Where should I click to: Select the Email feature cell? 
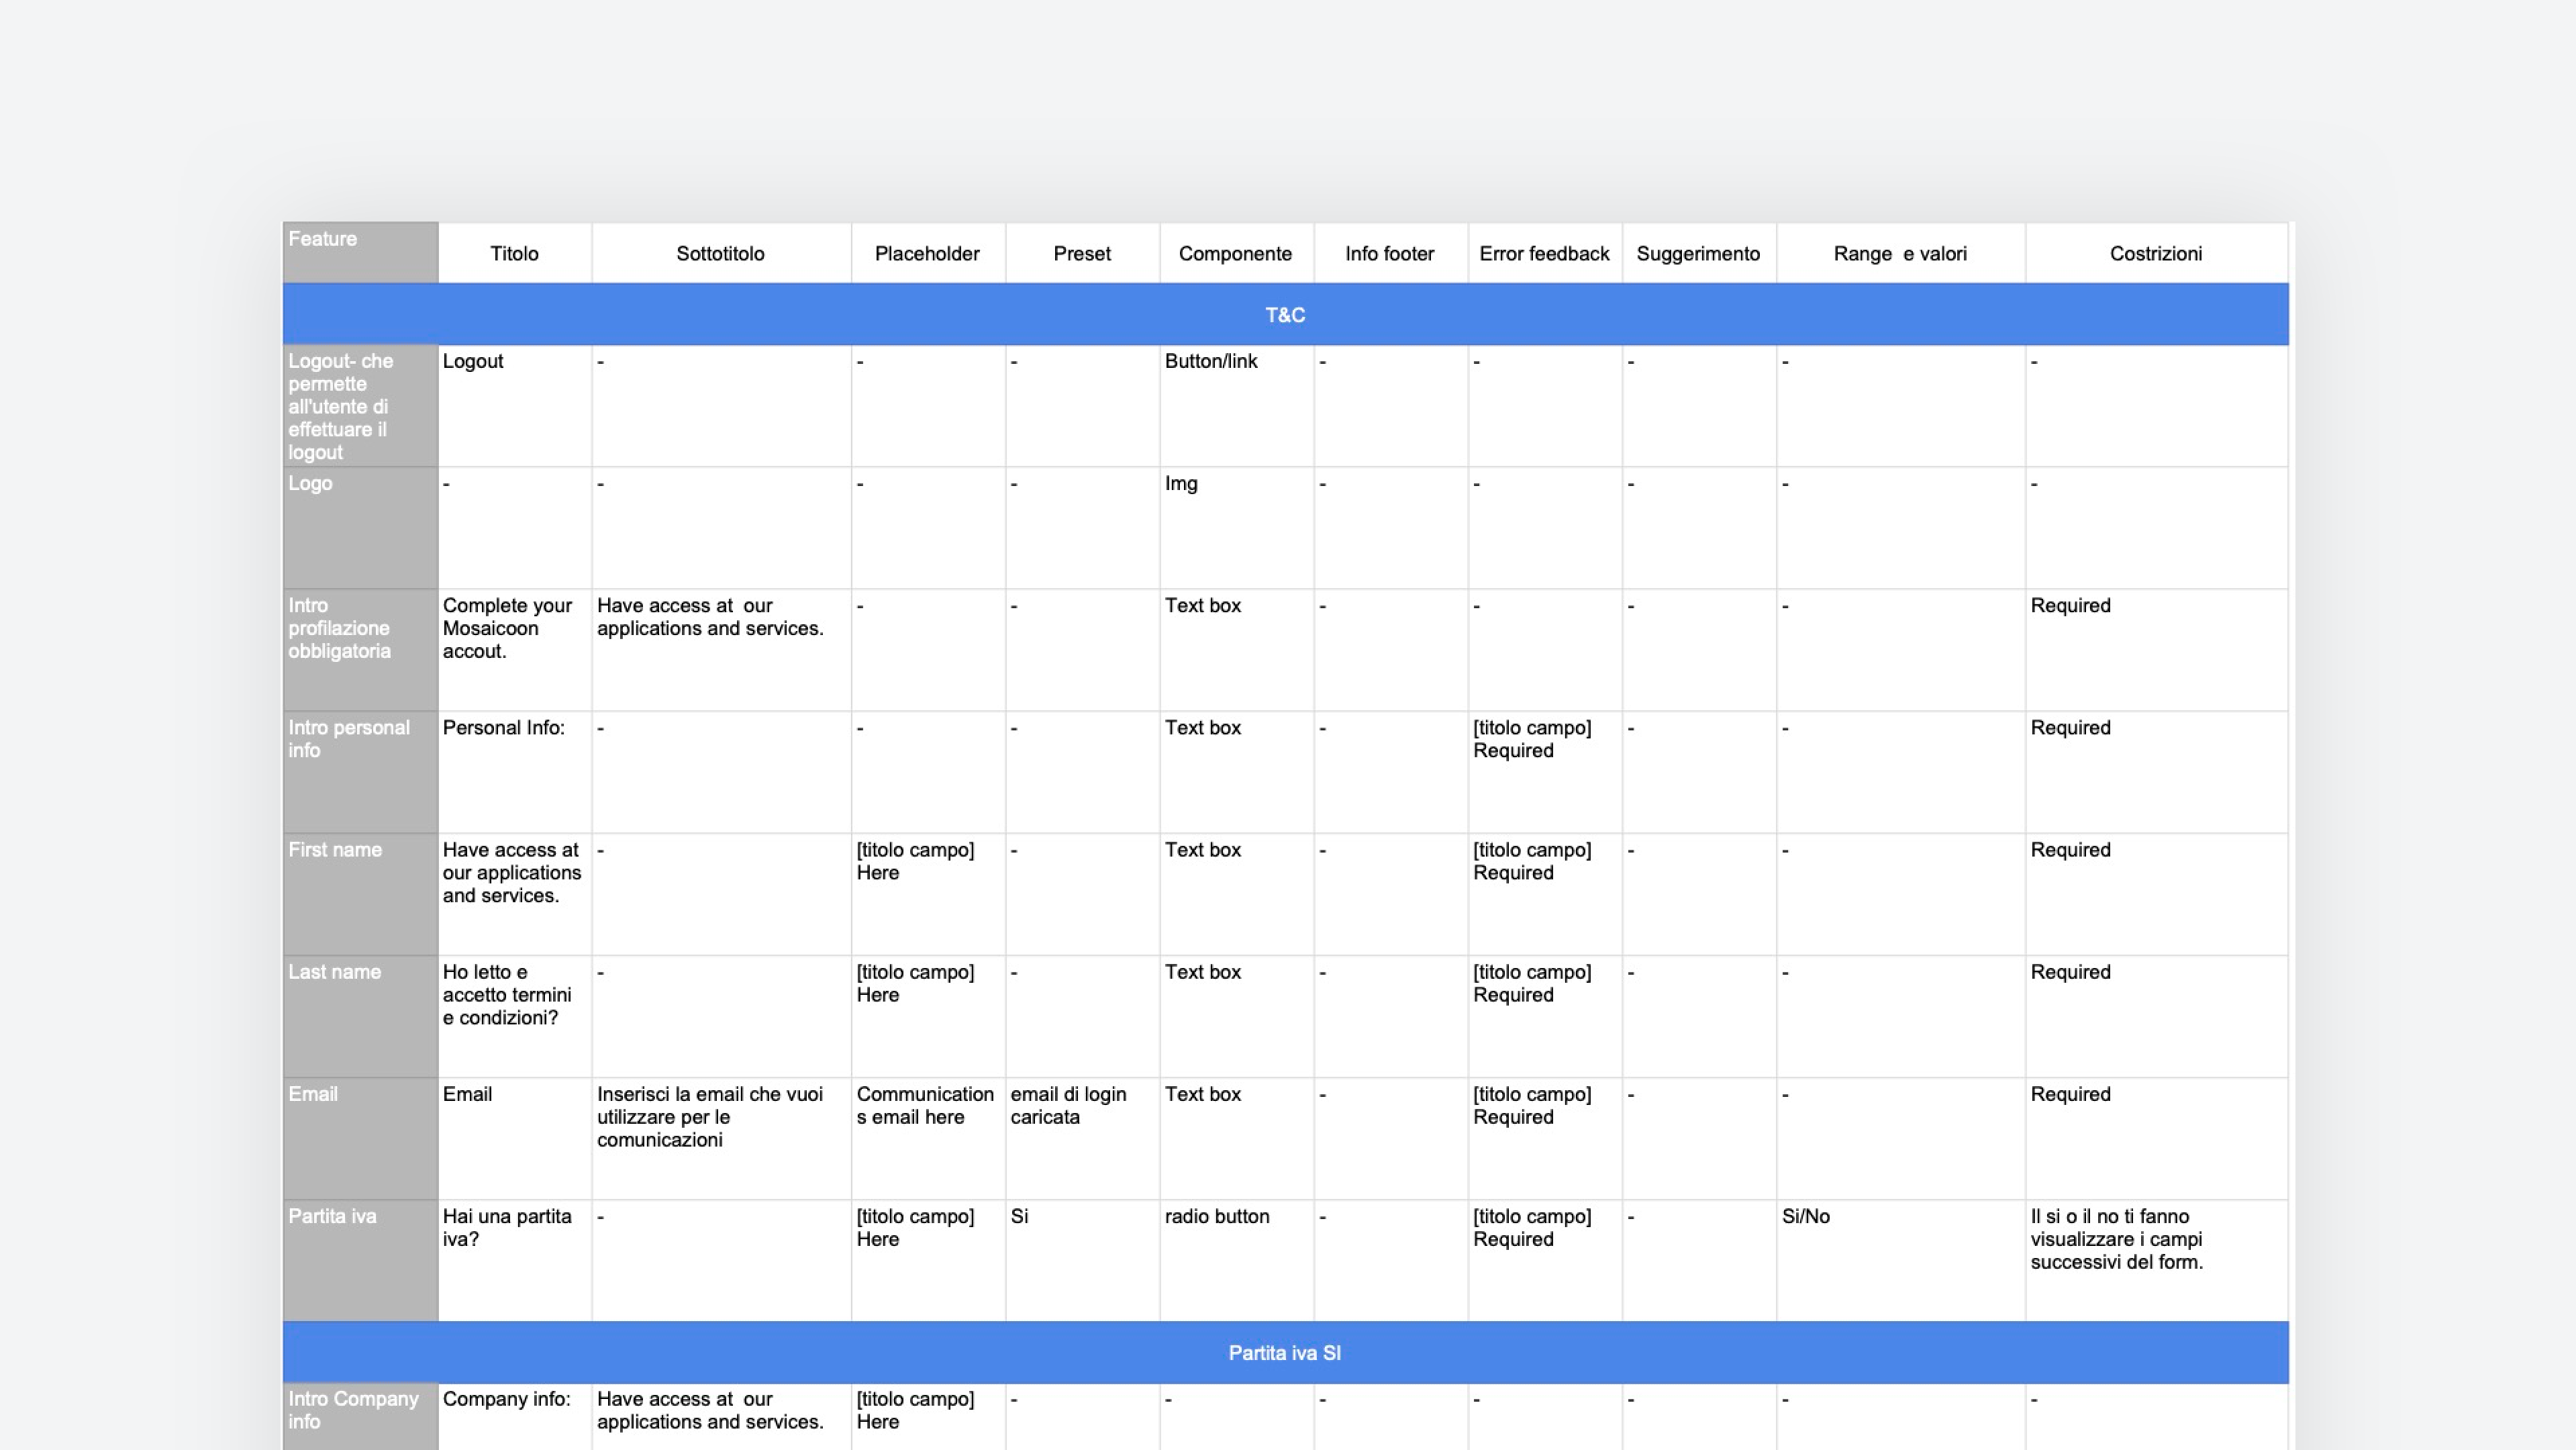360,1138
